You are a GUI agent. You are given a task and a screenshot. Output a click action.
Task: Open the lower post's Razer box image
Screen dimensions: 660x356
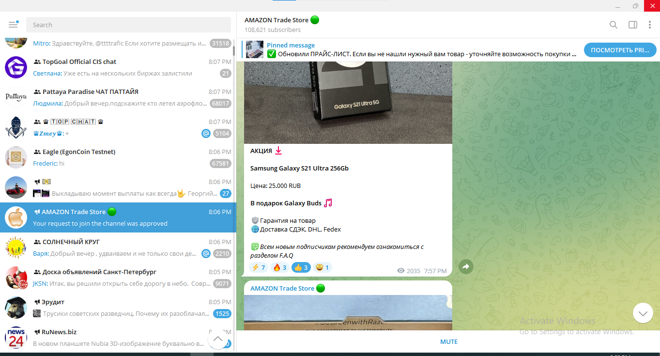coord(348,313)
